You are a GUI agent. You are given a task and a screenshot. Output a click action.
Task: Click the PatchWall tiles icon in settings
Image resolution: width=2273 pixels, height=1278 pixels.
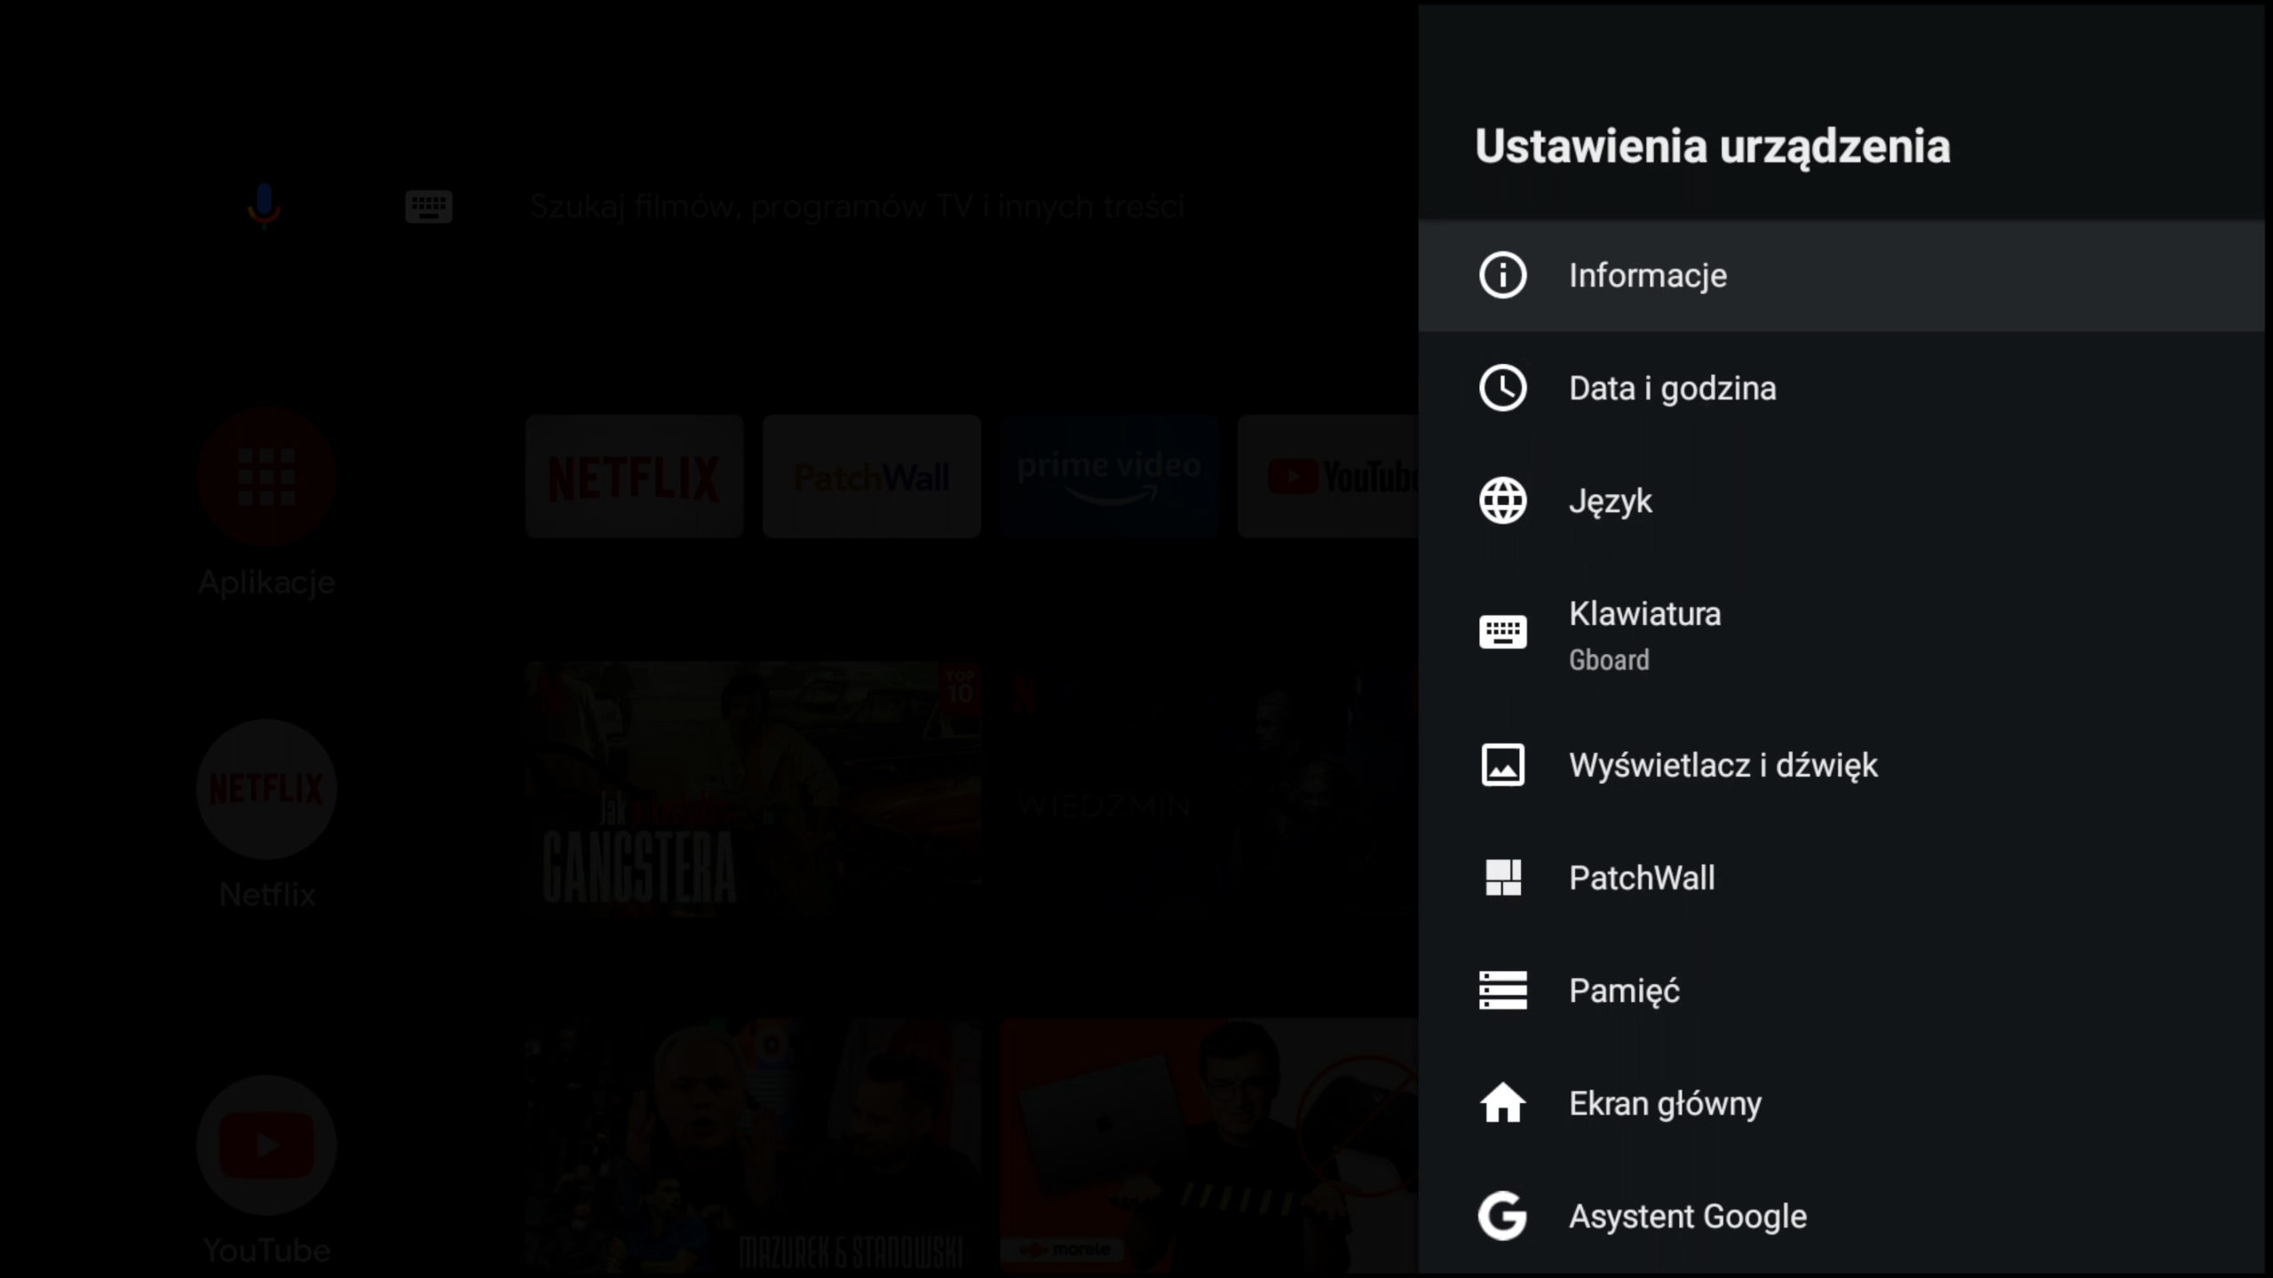point(1502,878)
